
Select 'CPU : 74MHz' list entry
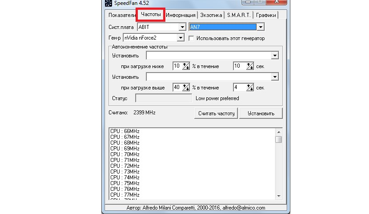pos(125,177)
